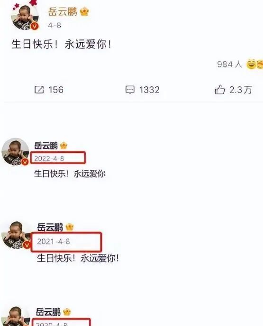Open 岳云鹏 username above the 2022-4-8 date
The image size is (263, 326).
point(46,145)
